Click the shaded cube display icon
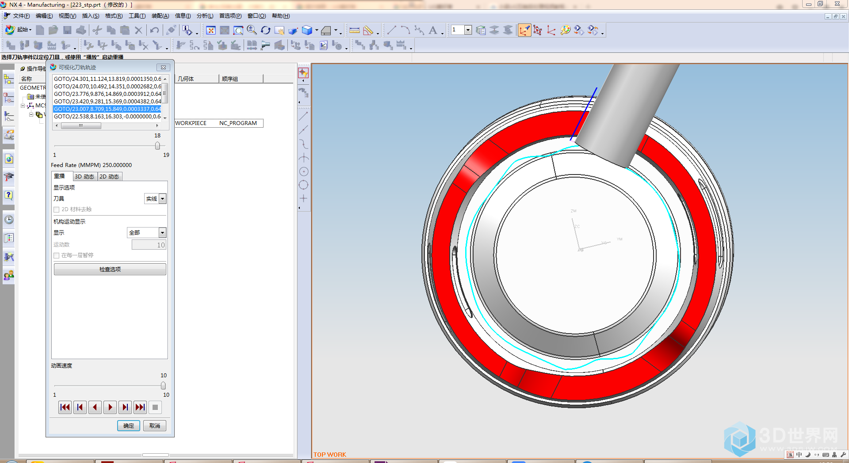Screen dimensions: 849x463 307,30
